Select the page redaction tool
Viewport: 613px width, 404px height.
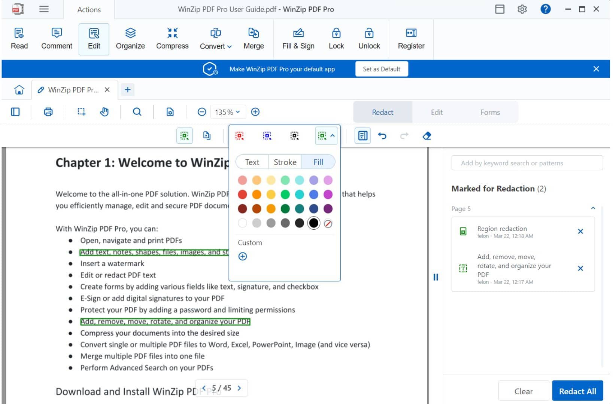point(207,135)
